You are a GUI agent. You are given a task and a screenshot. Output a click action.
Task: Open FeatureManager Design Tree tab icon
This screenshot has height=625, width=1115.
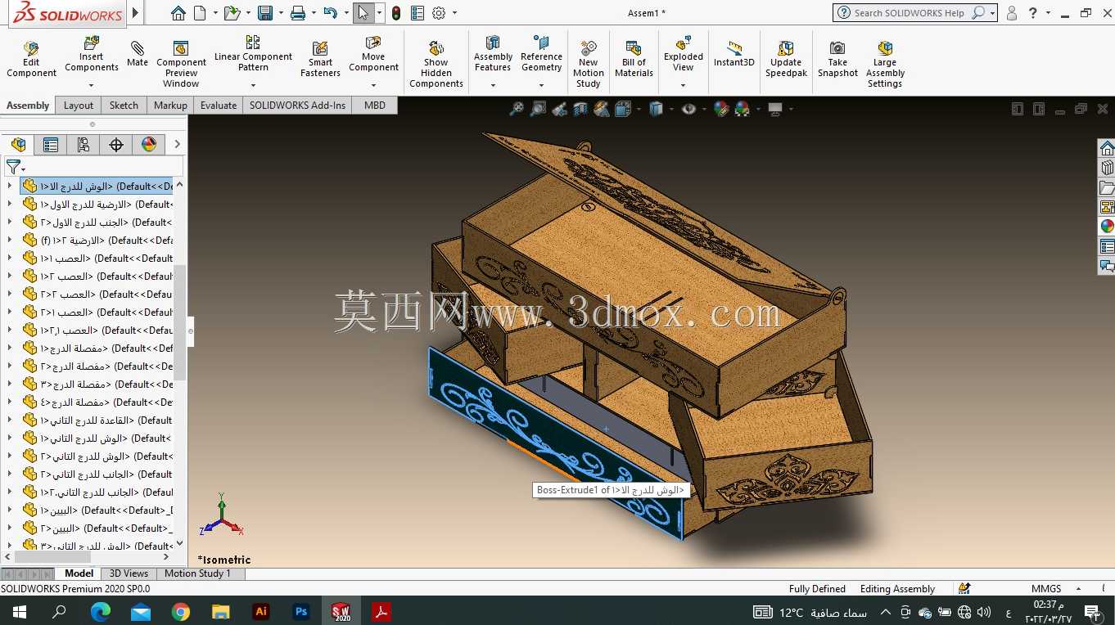click(x=18, y=145)
